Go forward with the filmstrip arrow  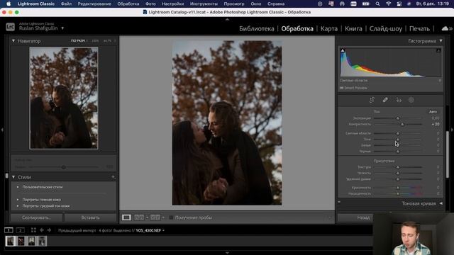coord(49,230)
